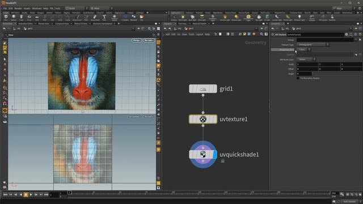
Task: Open the UV viewport type menu
Action: 135,117
